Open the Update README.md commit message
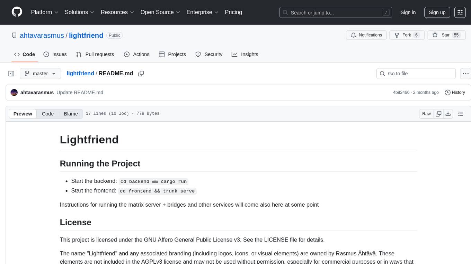 [80, 92]
